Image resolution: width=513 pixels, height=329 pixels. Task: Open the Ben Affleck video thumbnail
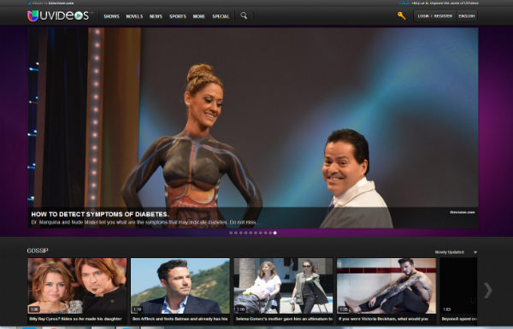click(180, 285)
